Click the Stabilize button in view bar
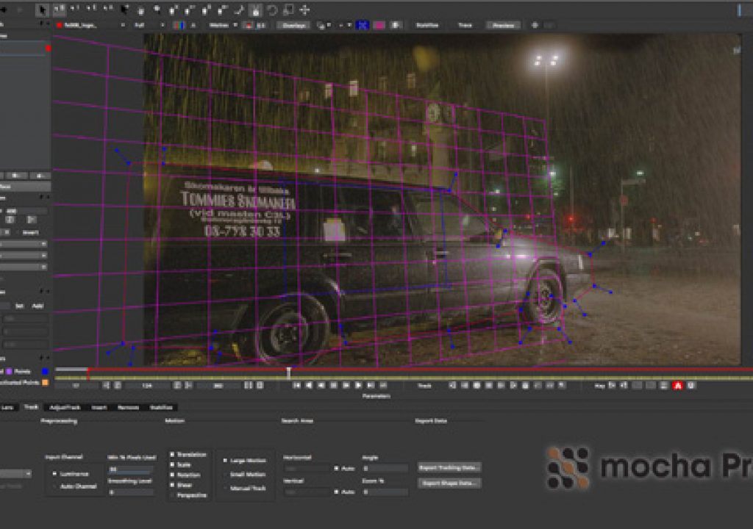The image size is (753, 529). (x=427, y=25)
